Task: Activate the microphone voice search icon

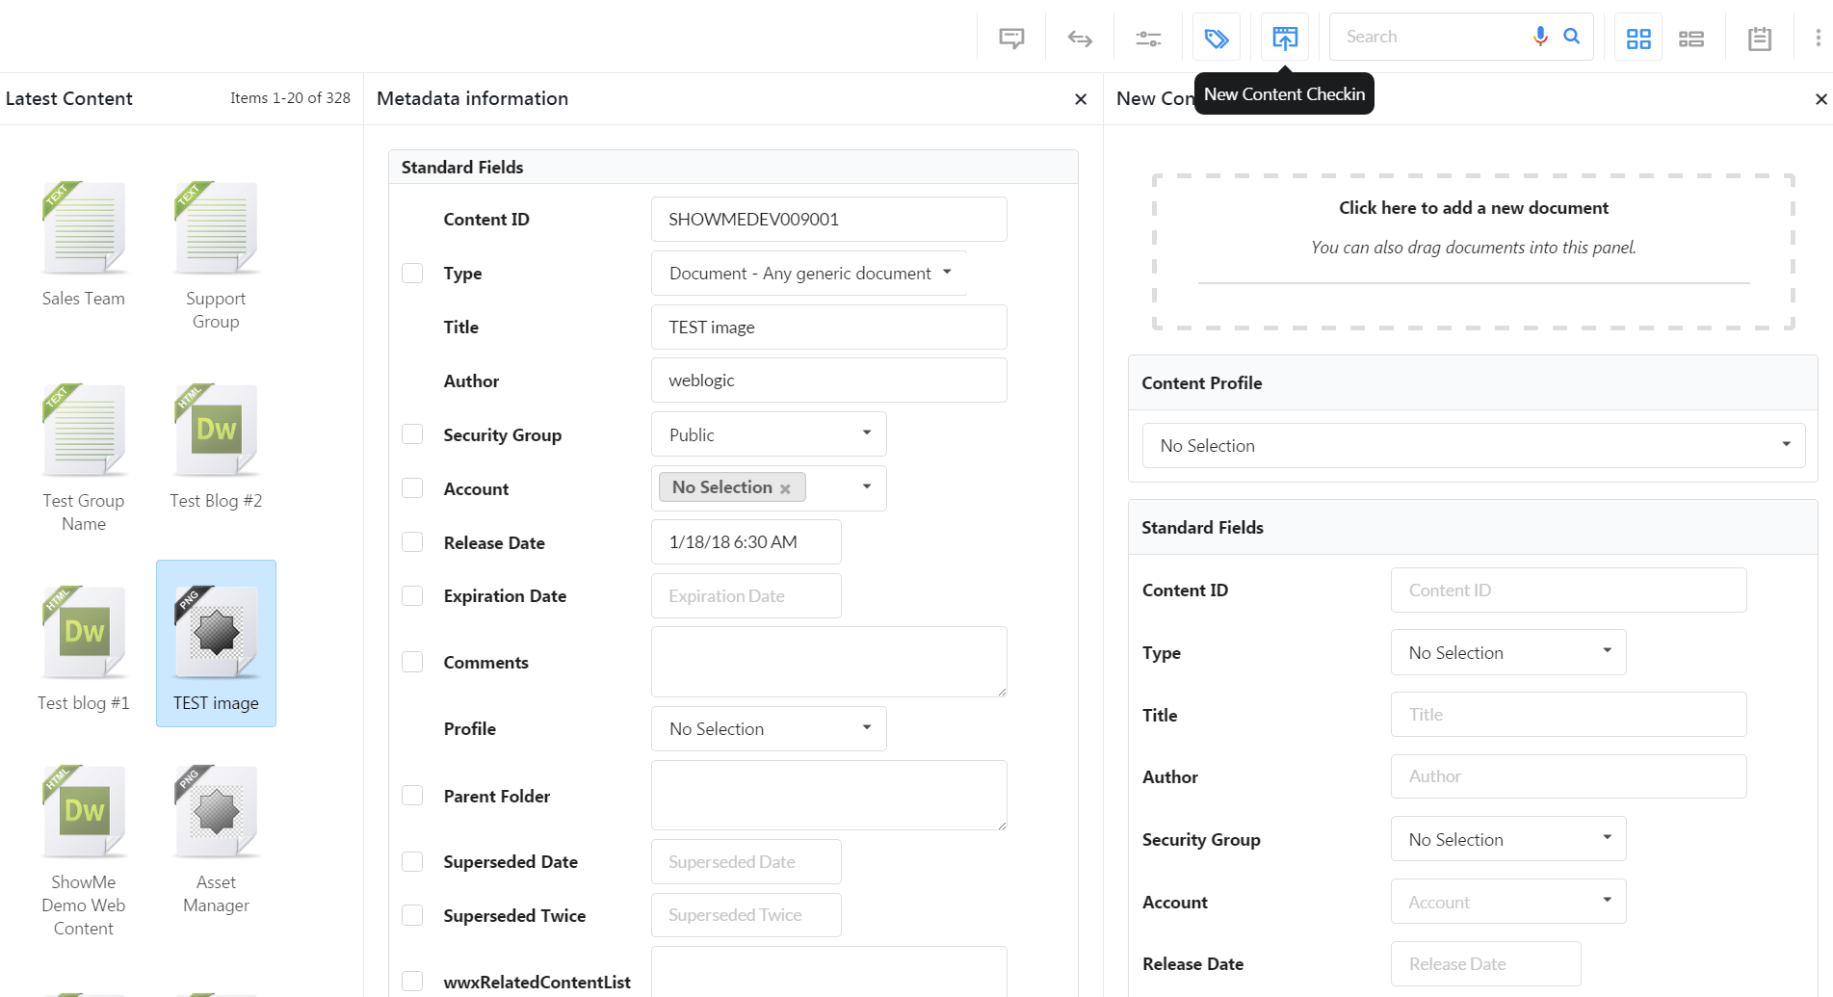Action: click(1540, 37)
